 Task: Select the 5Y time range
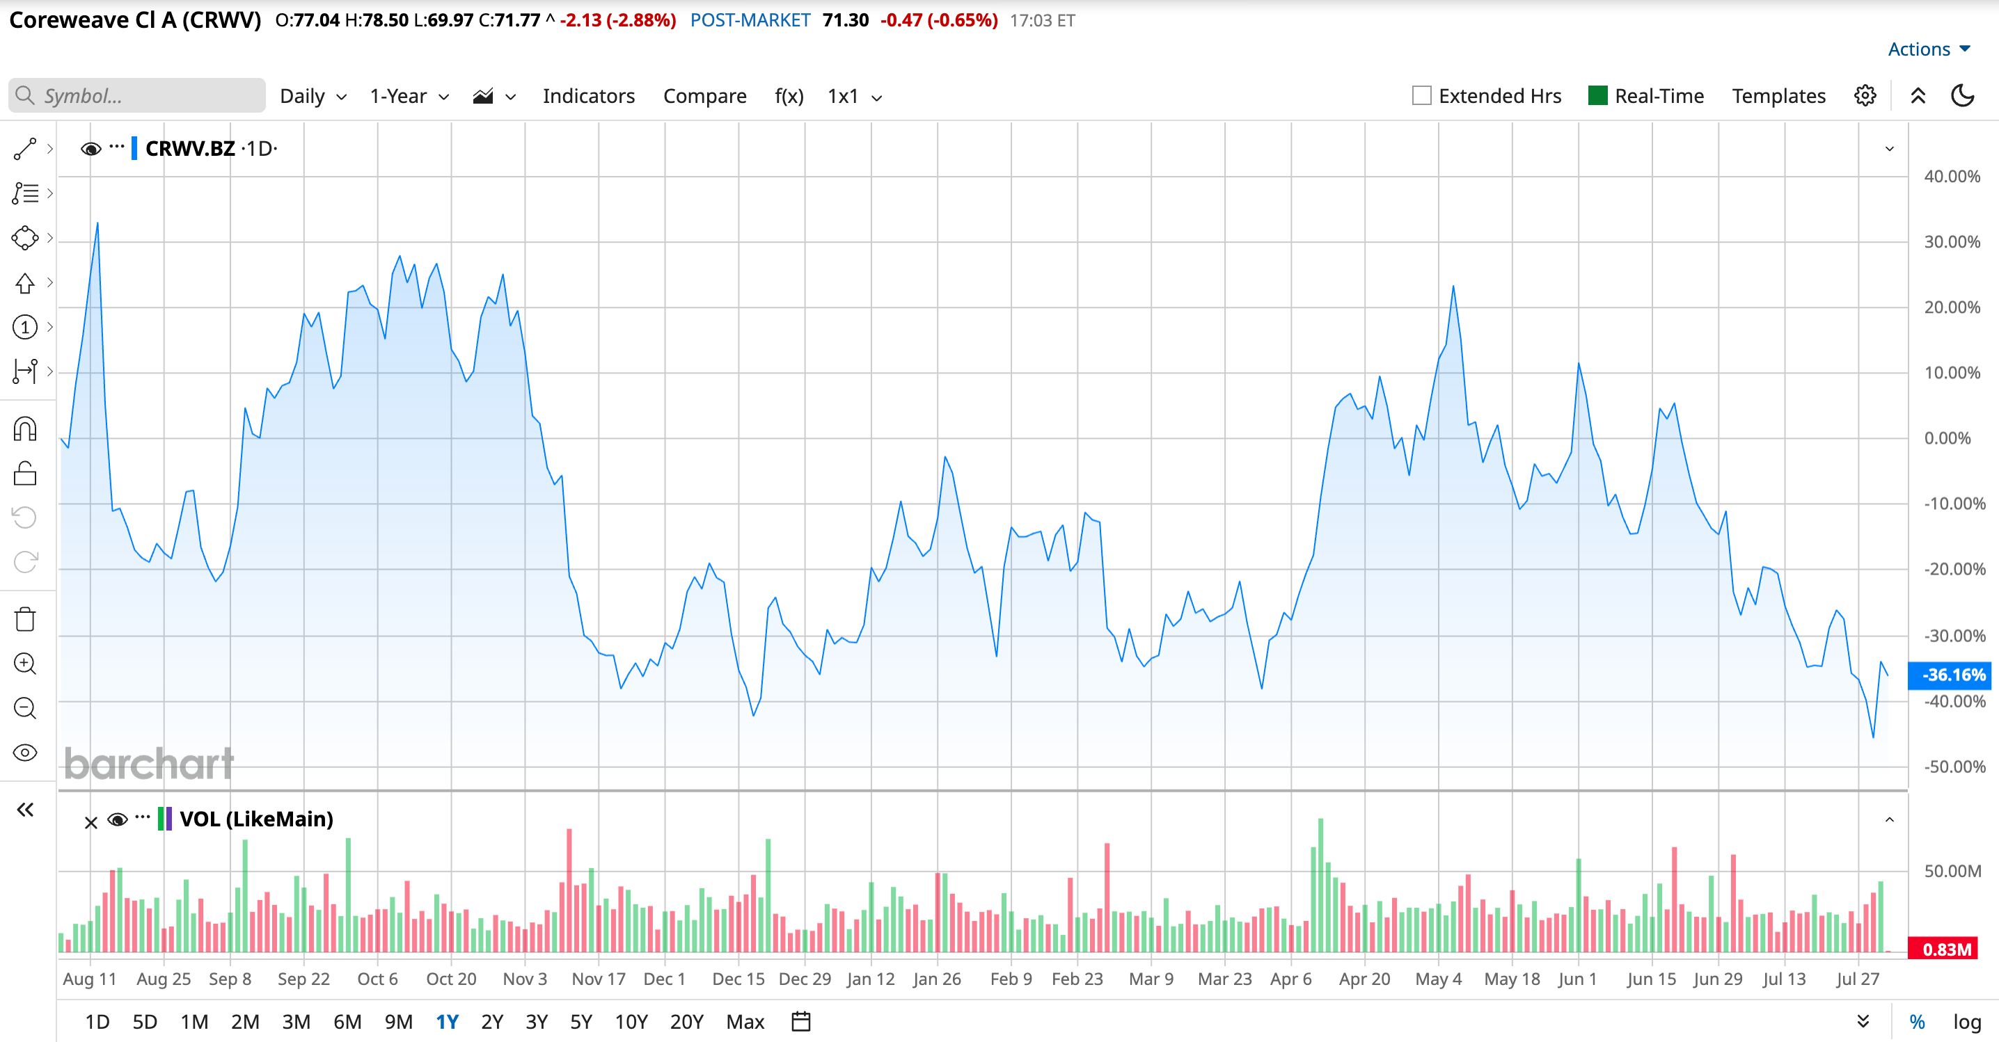click(x=581, y=1022)
